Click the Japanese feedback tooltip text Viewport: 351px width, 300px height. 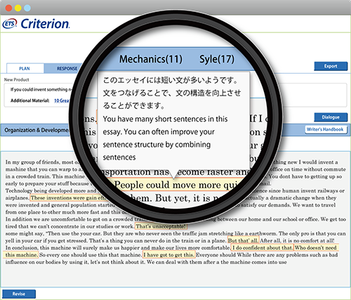click(x=172, y=93)
